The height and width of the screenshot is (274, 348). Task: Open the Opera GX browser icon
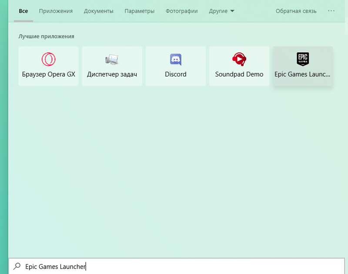48,59
